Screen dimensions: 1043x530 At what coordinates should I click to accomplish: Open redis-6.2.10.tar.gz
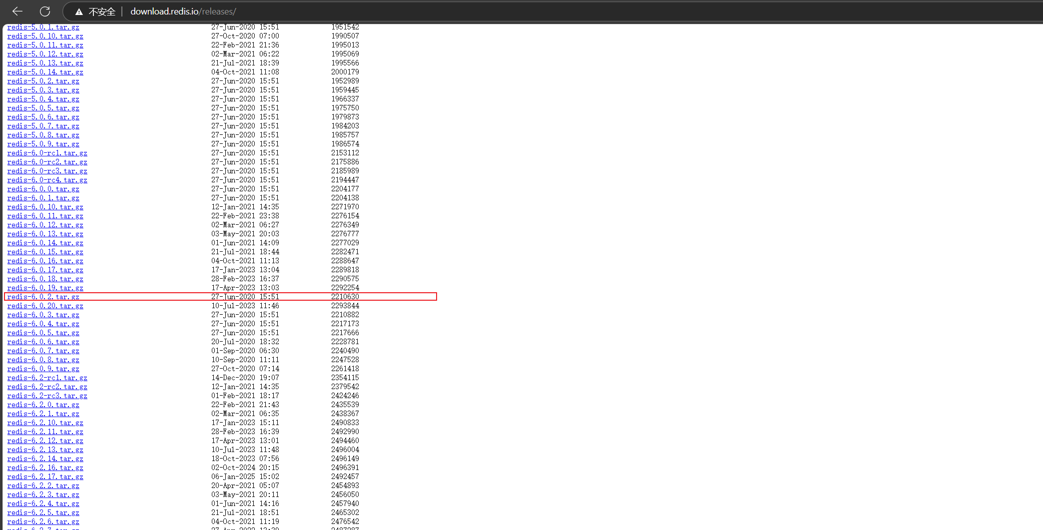[x=45, y=423]
